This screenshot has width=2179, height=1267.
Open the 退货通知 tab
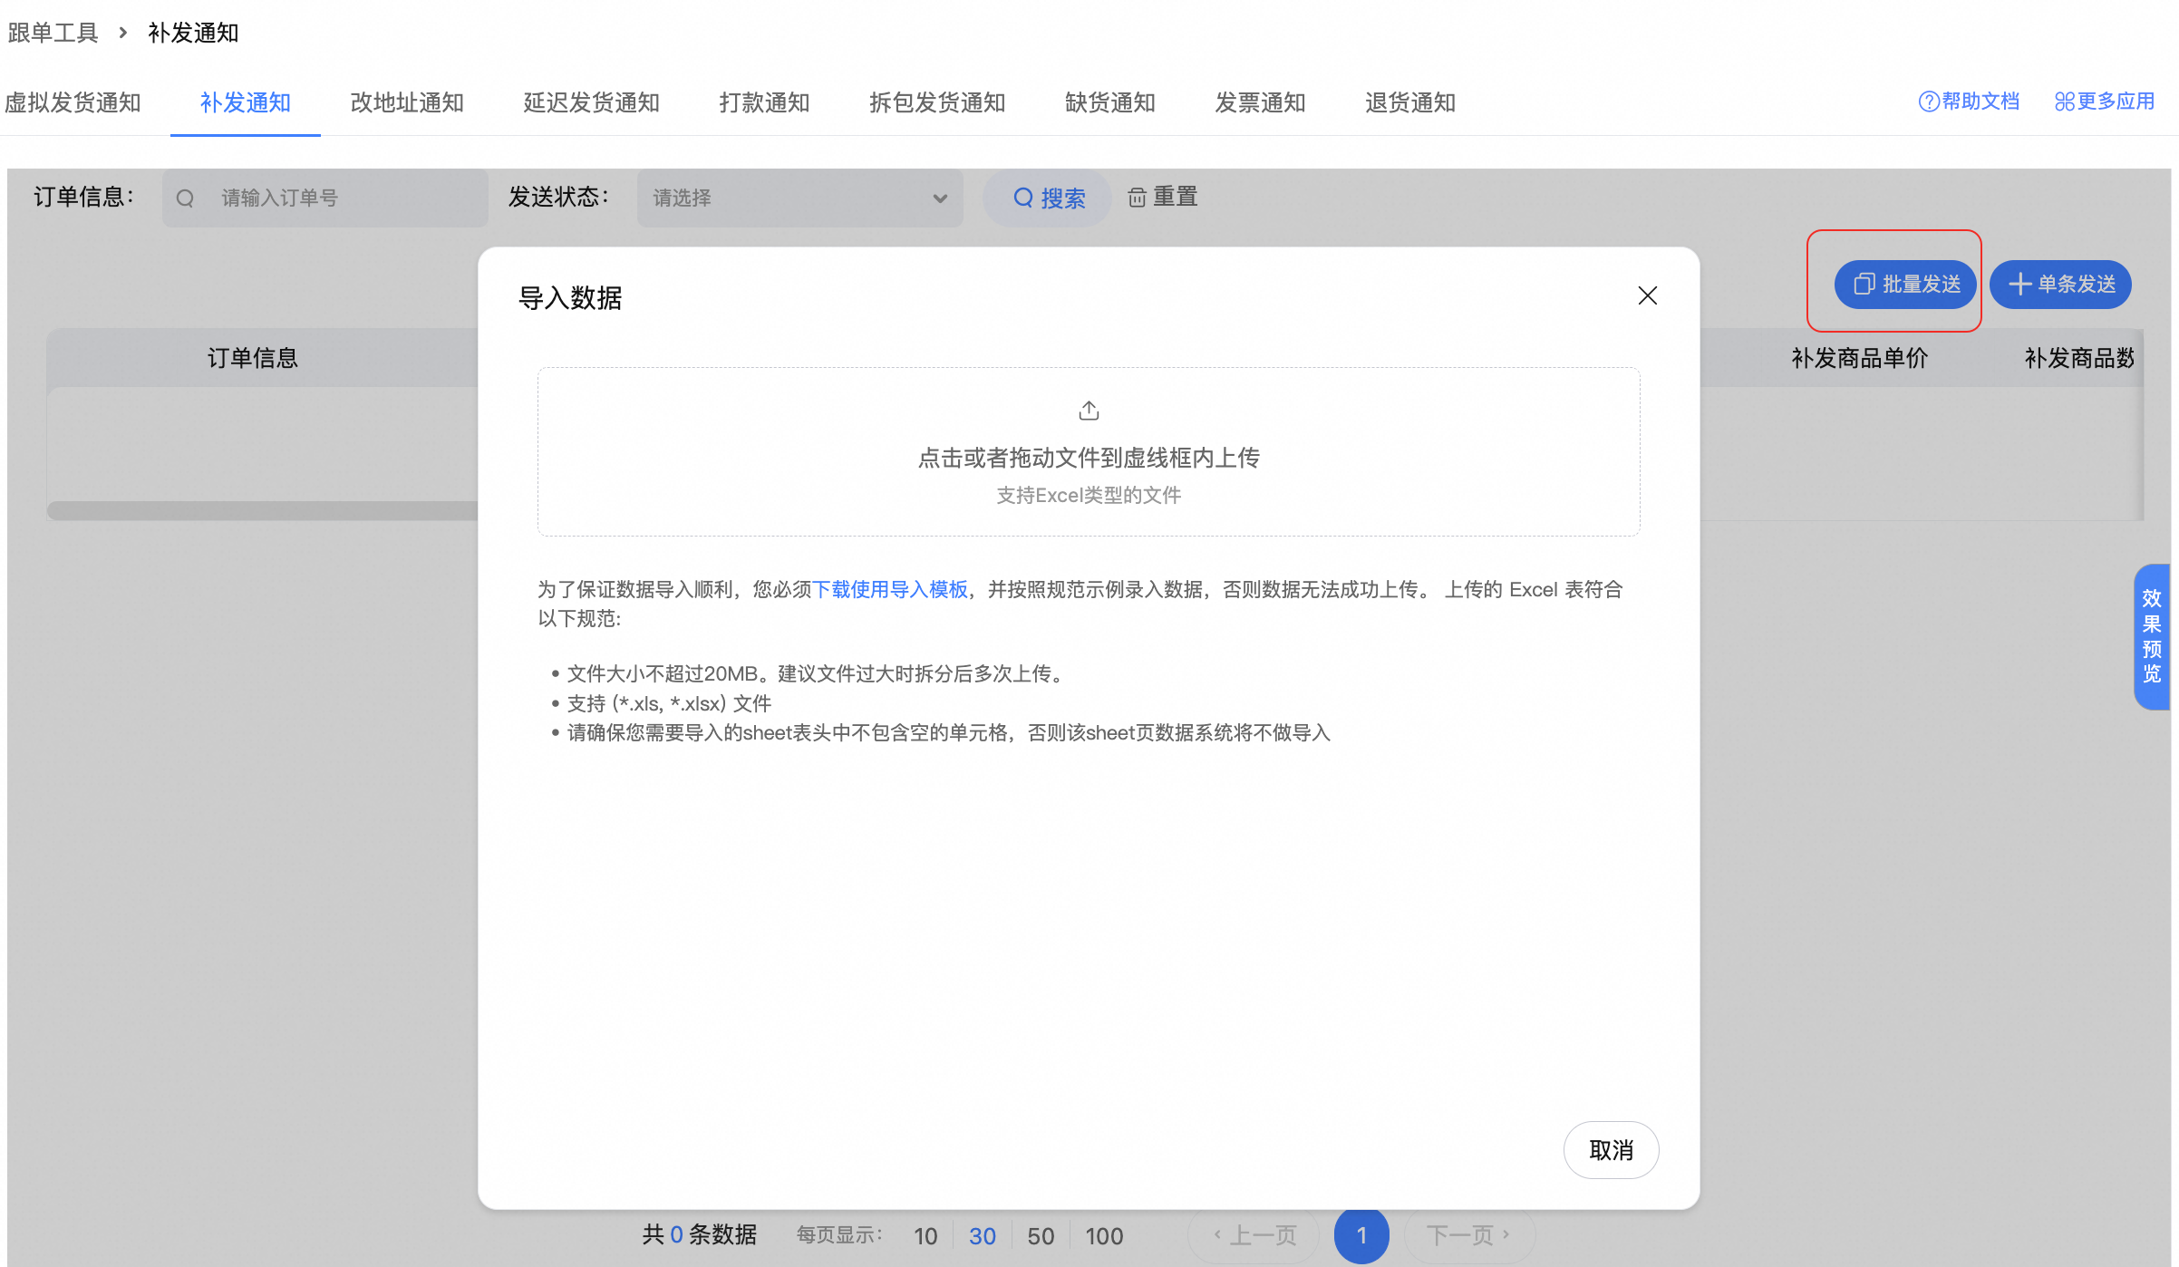pos(1410,102)
